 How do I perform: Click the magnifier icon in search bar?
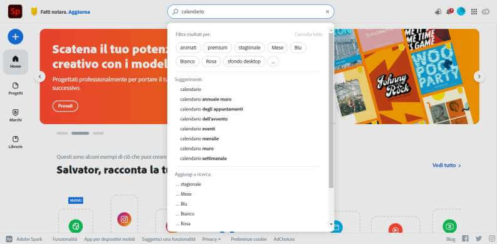click(175, 12)
